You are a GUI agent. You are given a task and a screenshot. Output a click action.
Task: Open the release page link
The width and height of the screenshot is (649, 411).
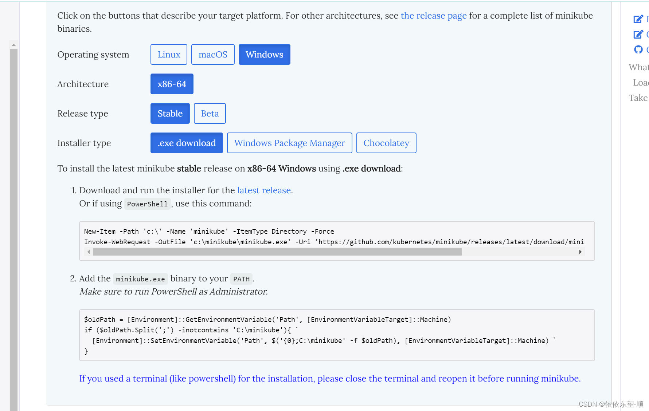tap(434, 16)
